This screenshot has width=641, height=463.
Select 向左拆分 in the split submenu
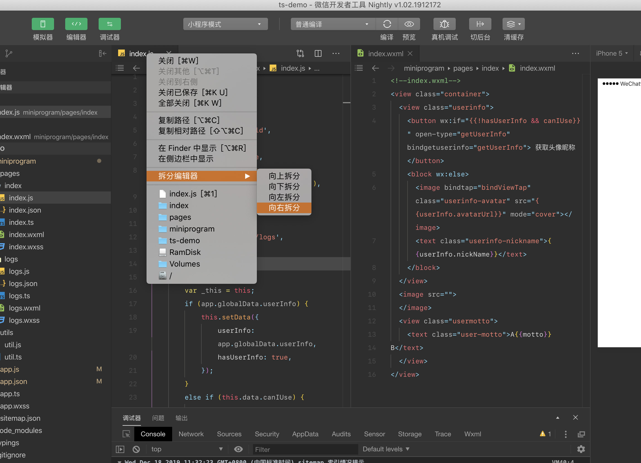point(284,197)
